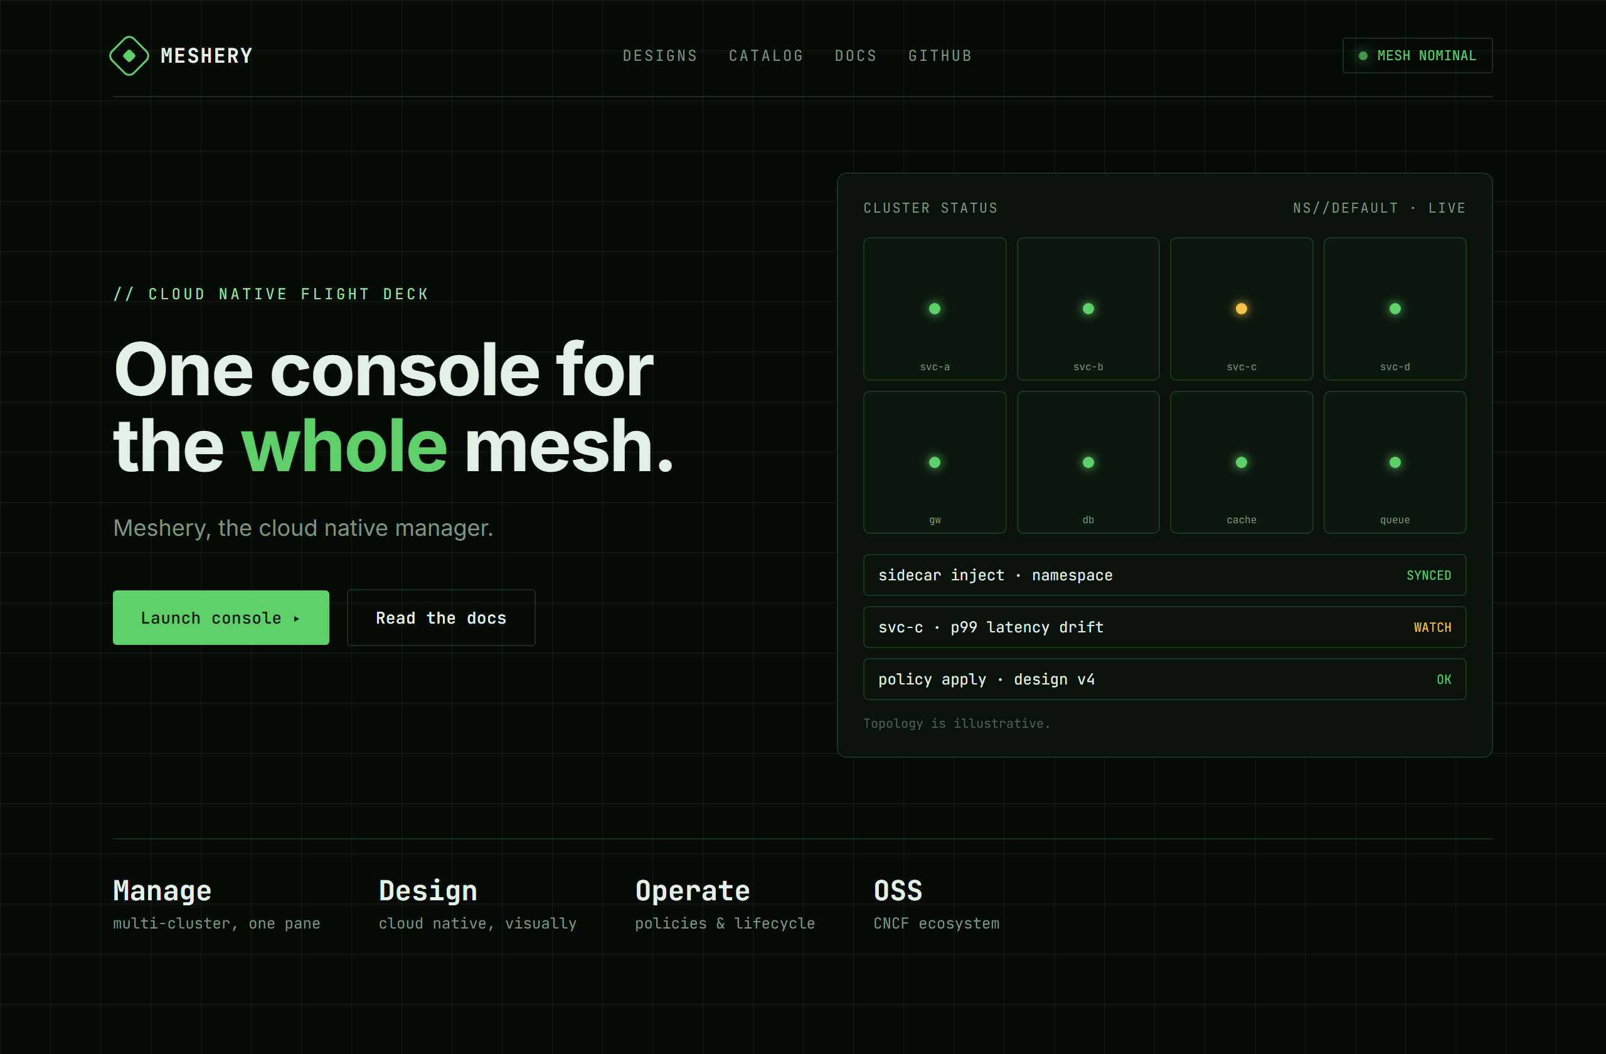1606x1054 pixels.
Task: Click the OSS feature heading
Action: pos(898,891)
